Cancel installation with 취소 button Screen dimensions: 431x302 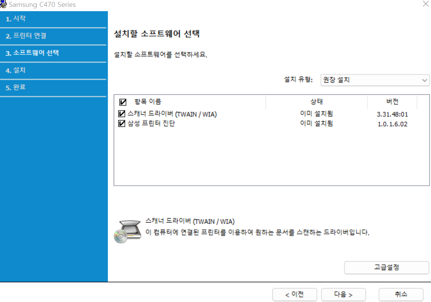point(401,295)
